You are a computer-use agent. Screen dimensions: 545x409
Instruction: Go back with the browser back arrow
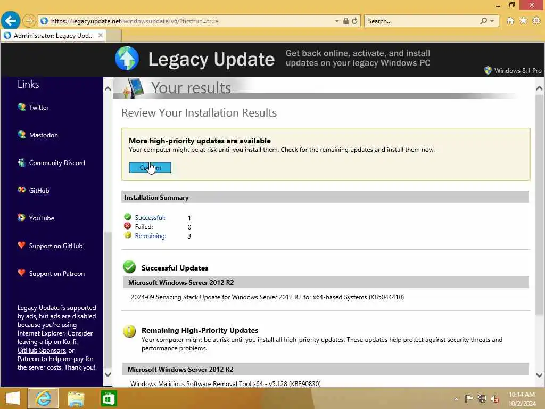[x=11, y=21]
